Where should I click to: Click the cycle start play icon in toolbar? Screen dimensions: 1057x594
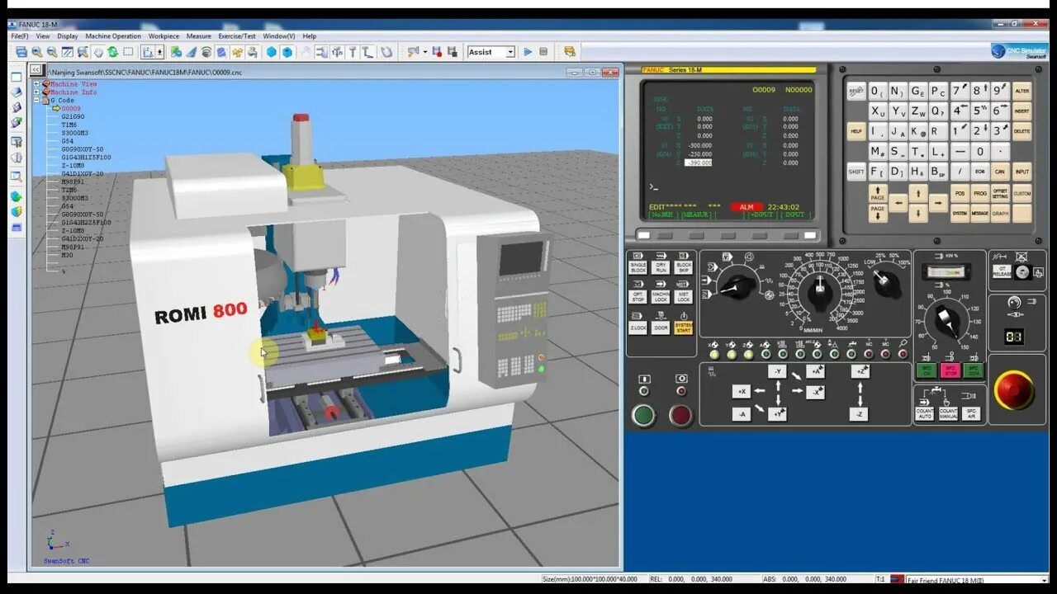tap(528, 52)
